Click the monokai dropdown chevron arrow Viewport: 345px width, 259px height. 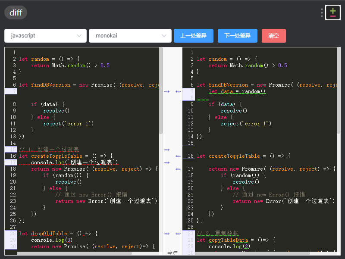point(164,36)
